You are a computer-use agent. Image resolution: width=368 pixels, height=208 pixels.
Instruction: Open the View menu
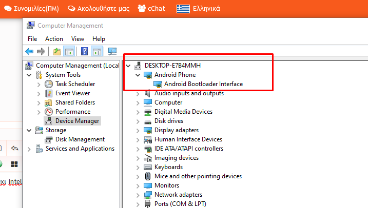pyautogui.click(x=78, y=39)
